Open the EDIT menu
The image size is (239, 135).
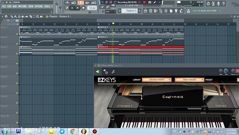click(9, 6)
